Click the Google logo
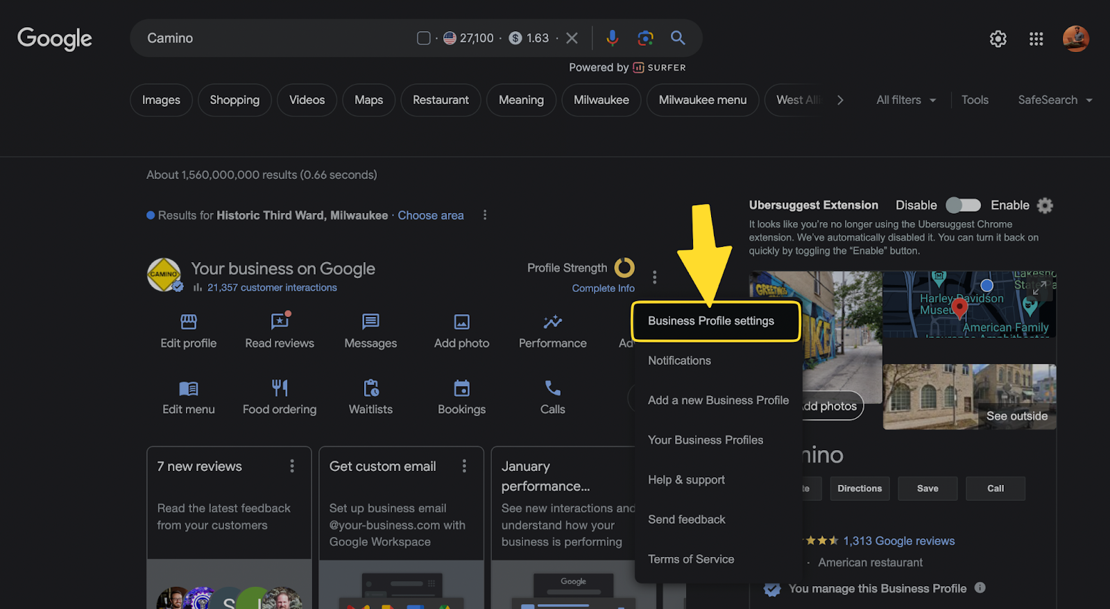The image size is (1110, 609). (x=55, y=39)
